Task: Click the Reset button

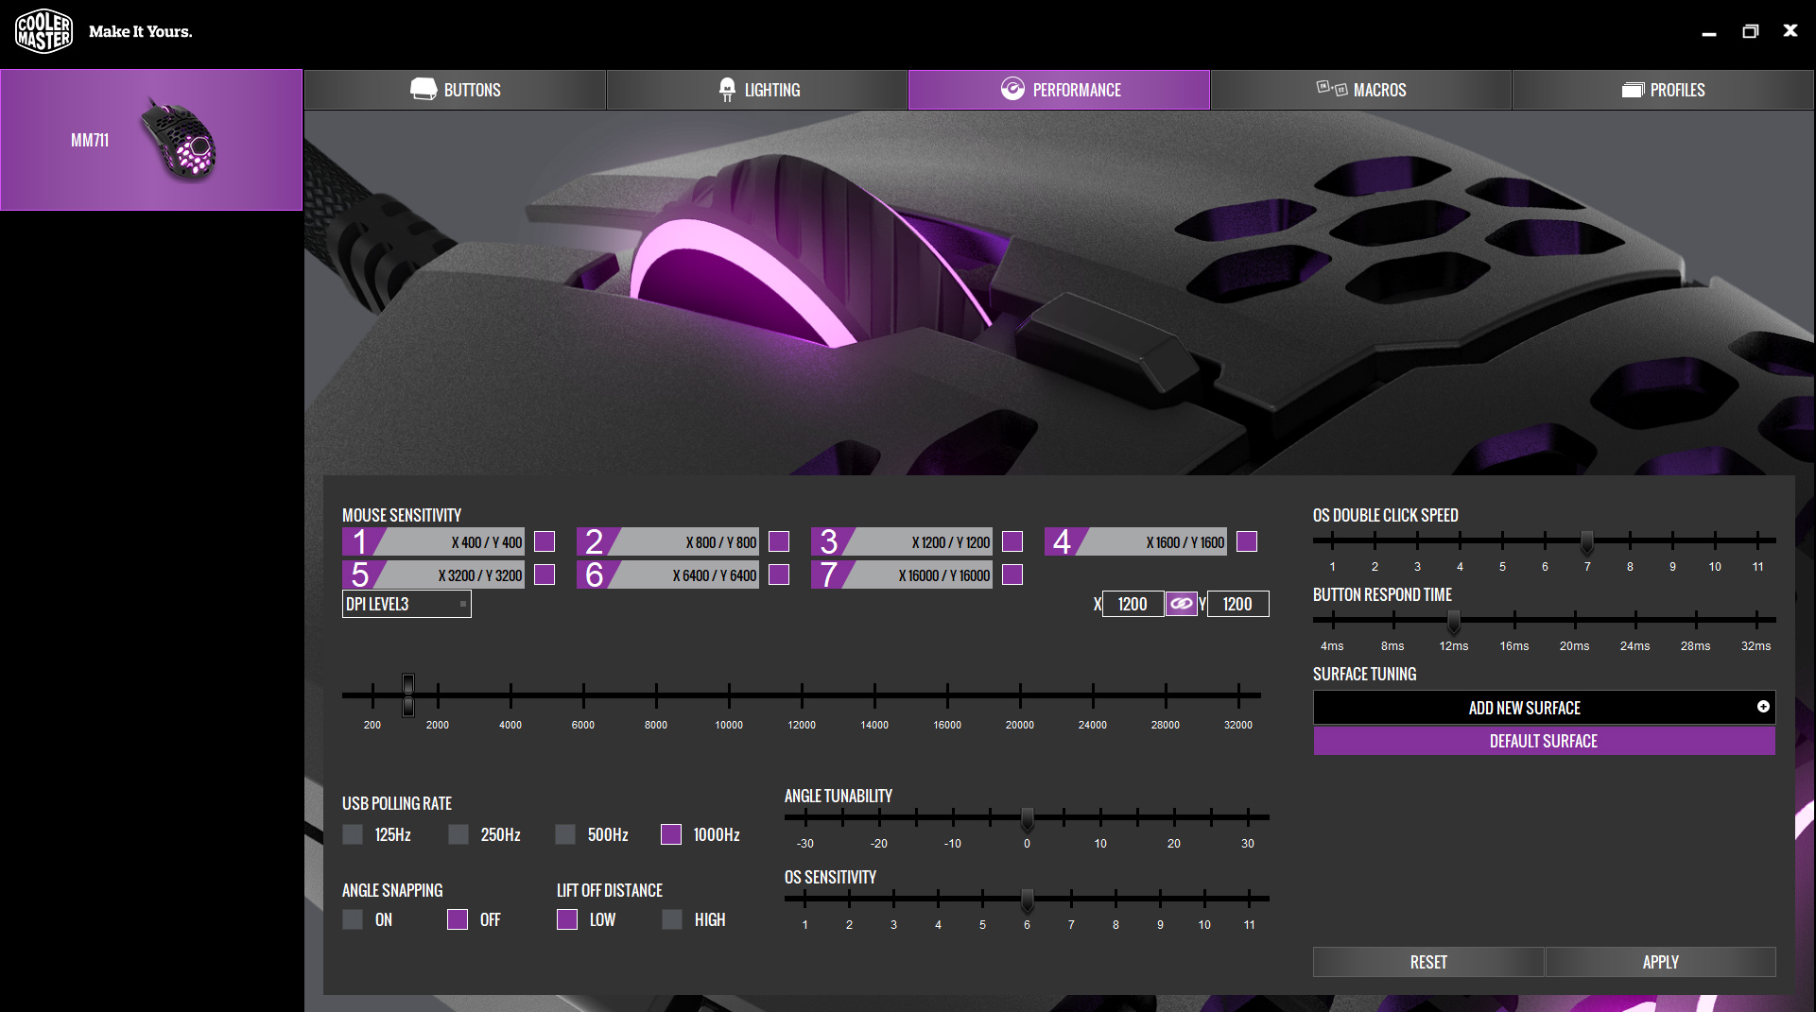Action: click(1428, 962)
